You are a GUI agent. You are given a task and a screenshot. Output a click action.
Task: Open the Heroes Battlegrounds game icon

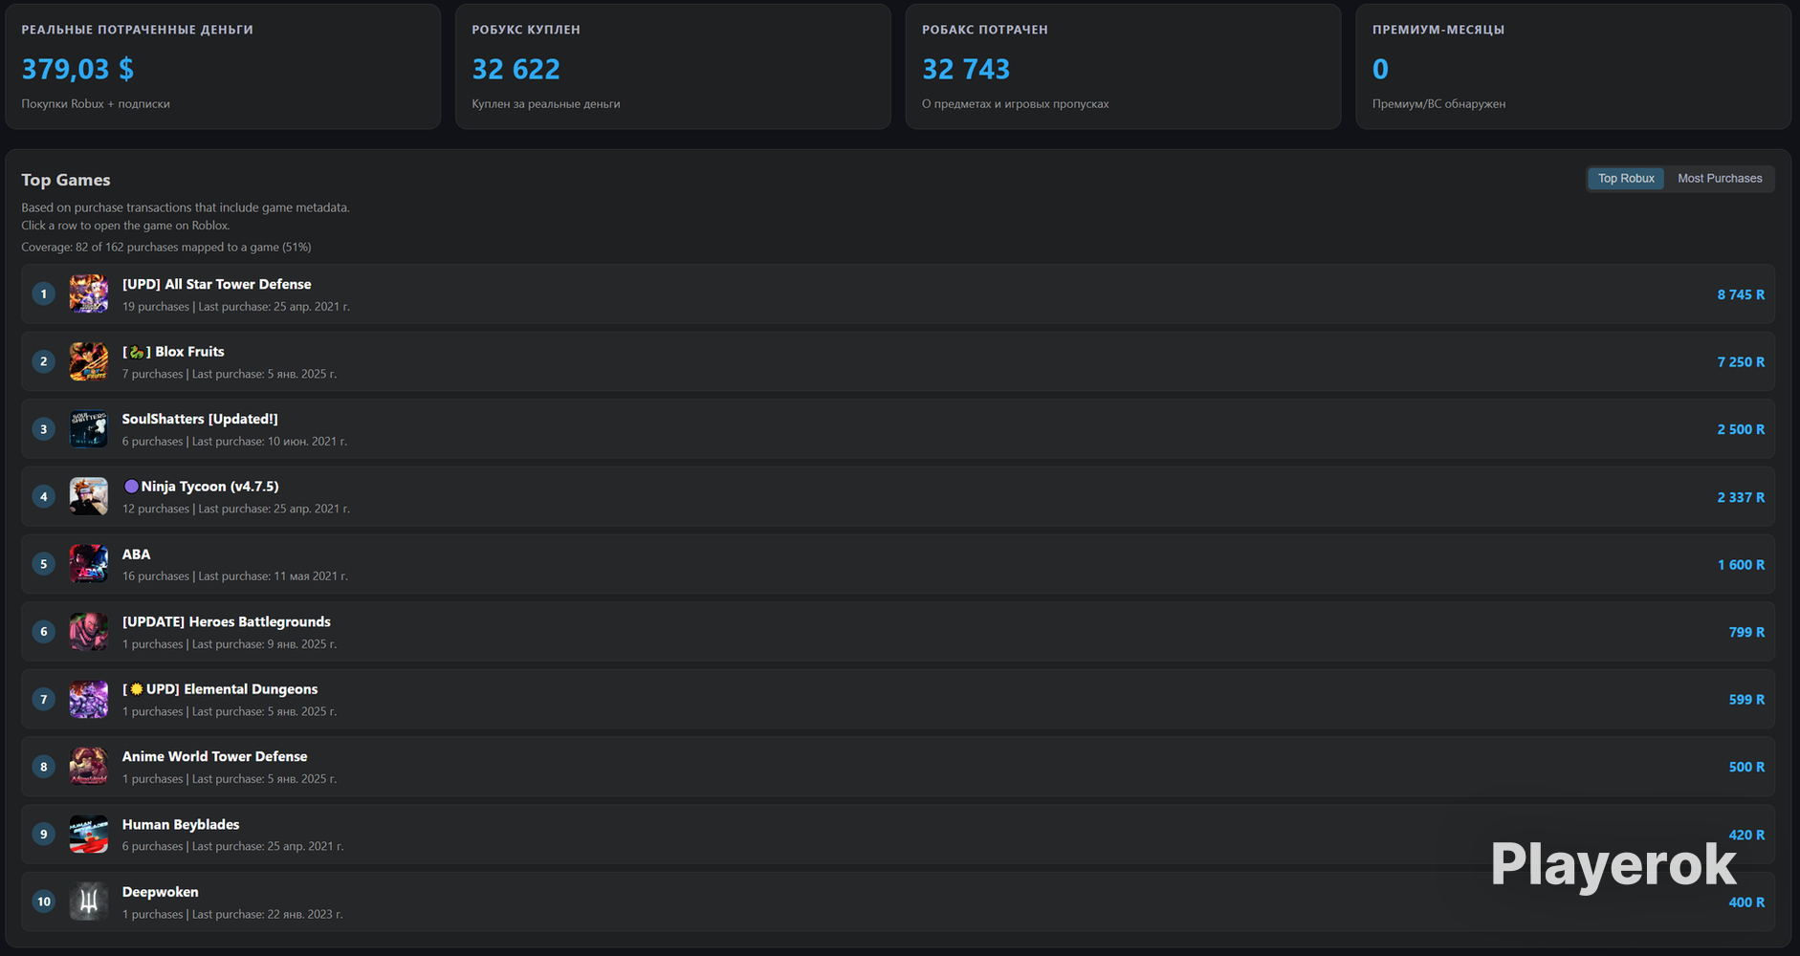[x=88, y=632]
